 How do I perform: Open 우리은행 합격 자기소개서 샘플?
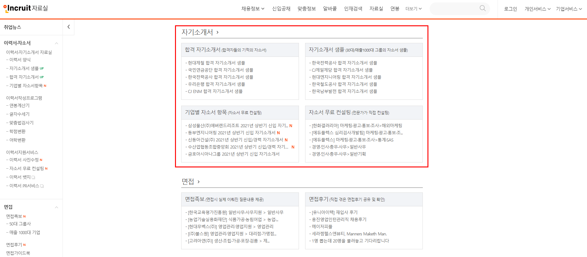tap(216, 84)
